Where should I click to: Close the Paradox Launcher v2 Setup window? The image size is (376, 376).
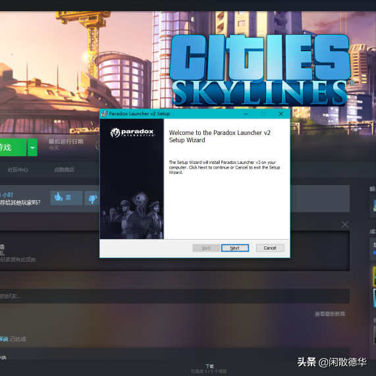pyautogui.click(x=281, y=114)
